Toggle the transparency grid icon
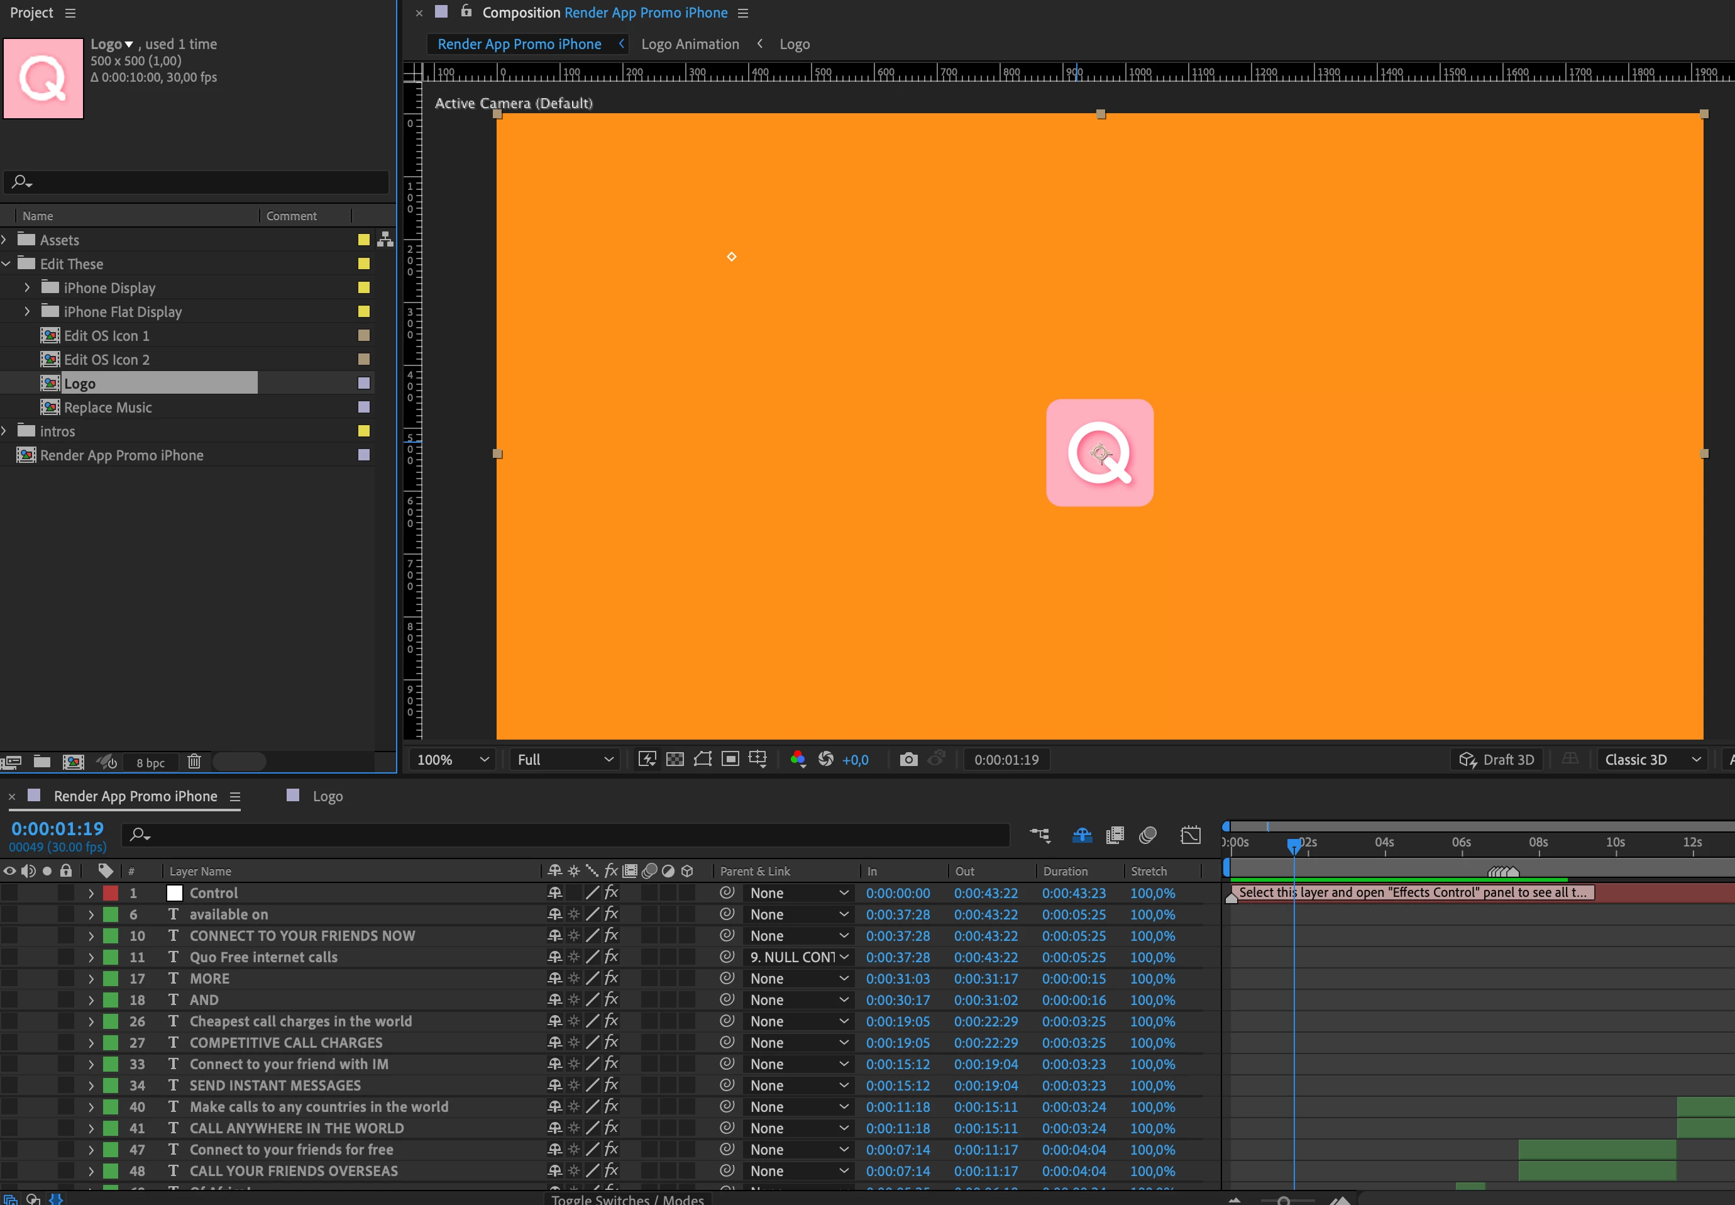 (x=675, y=760)
